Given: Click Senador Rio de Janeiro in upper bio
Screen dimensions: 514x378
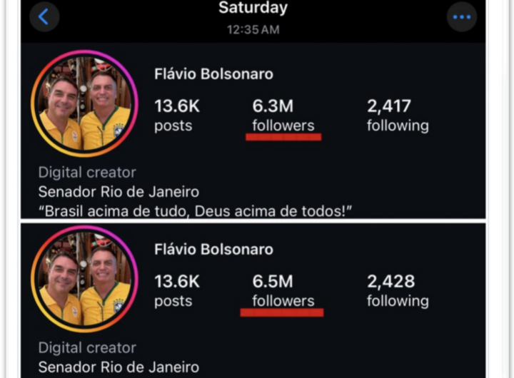Looking at the screenshot, I should 119,192.
